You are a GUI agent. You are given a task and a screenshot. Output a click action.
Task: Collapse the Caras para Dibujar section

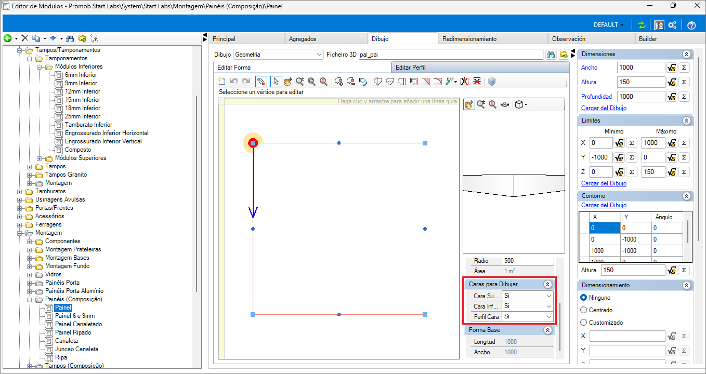547,284
